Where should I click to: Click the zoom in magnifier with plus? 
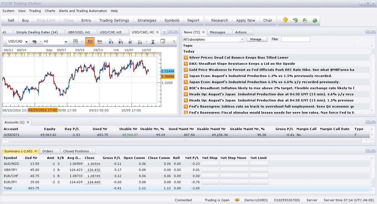(111, 42)
